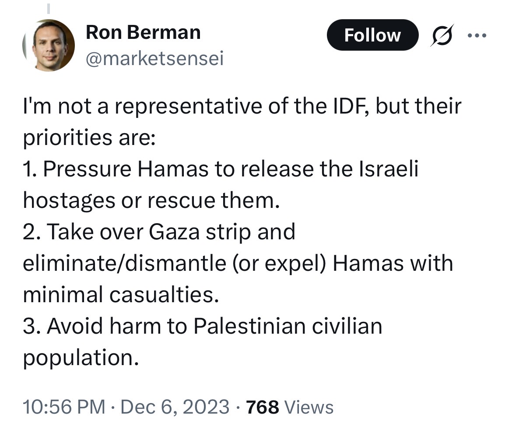This screenshot has height=428, width=512.
Task: Follow Ron Berman
Action: click(372, 35)
